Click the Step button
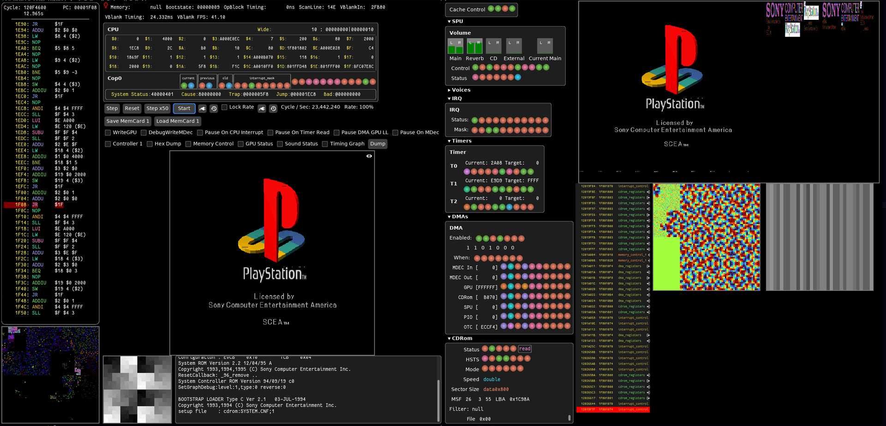 point(112,109)
